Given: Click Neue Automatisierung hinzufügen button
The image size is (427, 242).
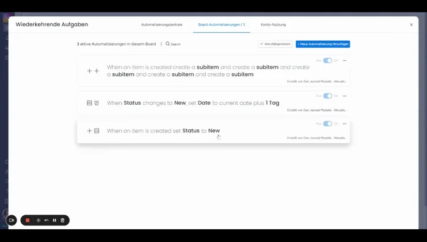Looking at the screenshot, I should coord(323,44).
